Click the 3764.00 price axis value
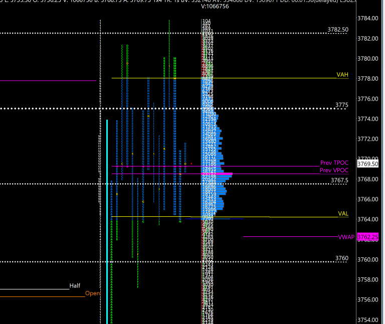385x324 pixels. pyautogui.click(x=367, y=219)
